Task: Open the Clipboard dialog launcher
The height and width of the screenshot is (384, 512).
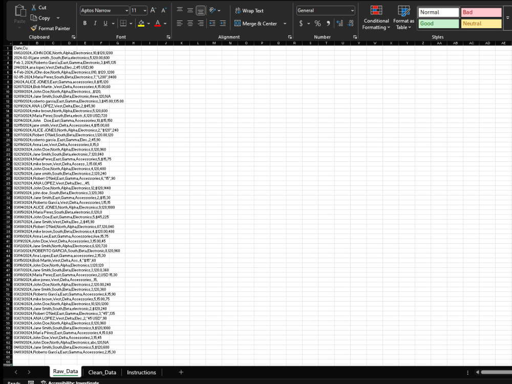Action: tap(73, 37)
